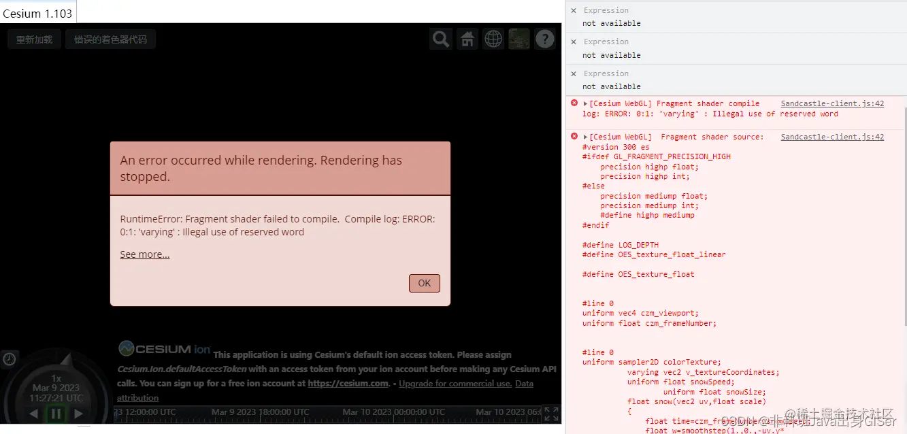
Task: Open the geocoder search tool
Action: click(x=440, y=39)
